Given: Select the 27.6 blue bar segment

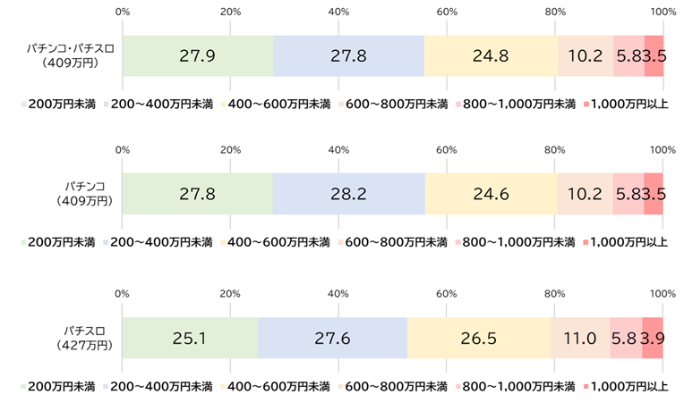Looking at the screenshot, I should [x=332, y=337].
